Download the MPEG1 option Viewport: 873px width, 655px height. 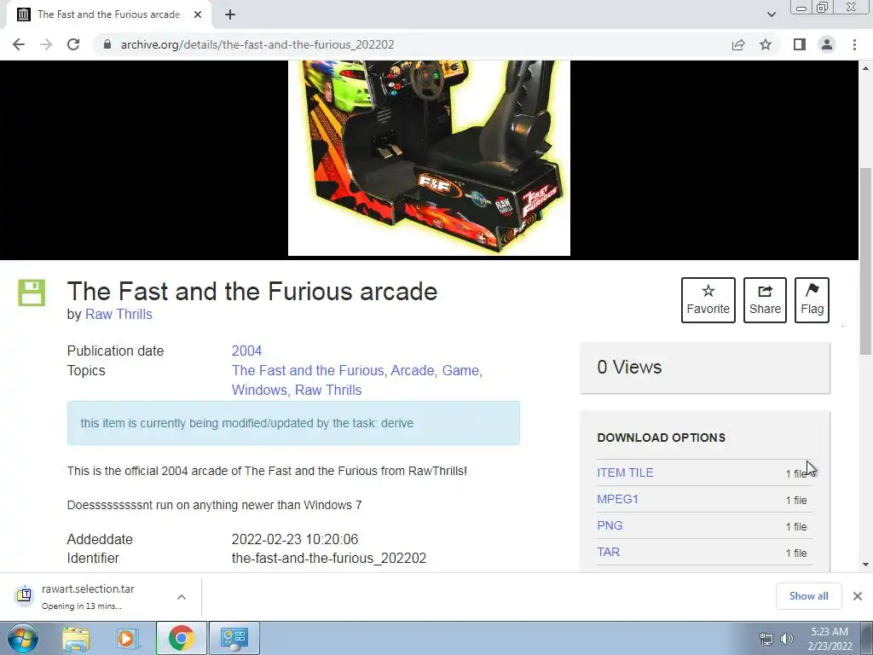[617, 499]
